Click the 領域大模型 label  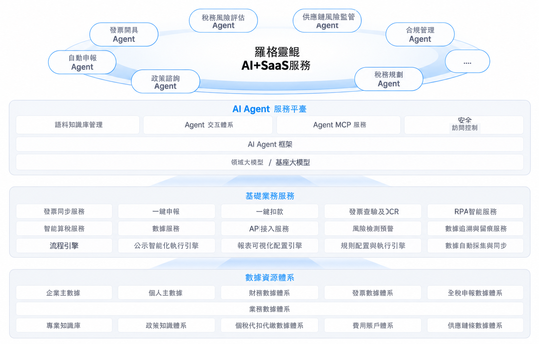(x=247, y=162)
